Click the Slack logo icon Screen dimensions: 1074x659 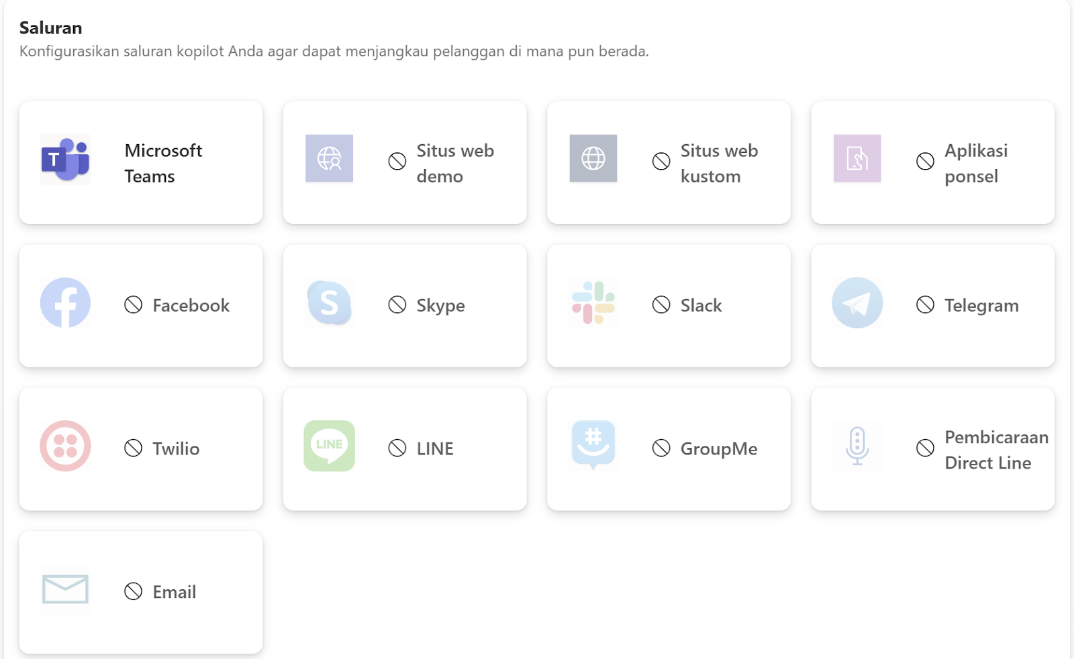click(x=593, y=302)
